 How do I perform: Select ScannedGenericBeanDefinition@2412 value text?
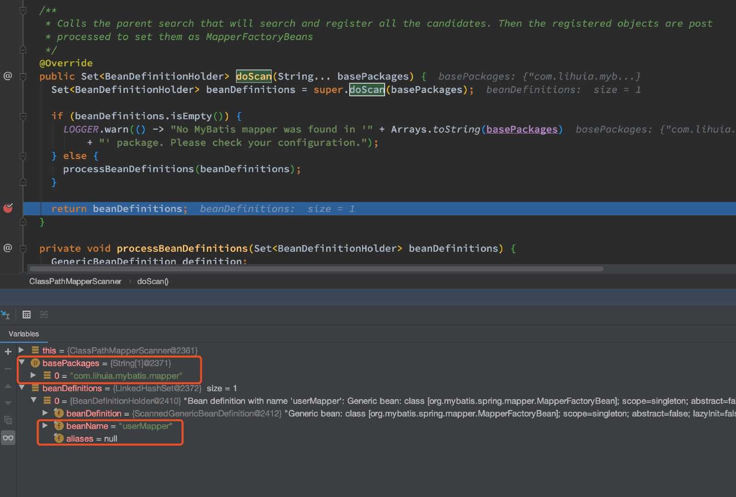point(207,413)
